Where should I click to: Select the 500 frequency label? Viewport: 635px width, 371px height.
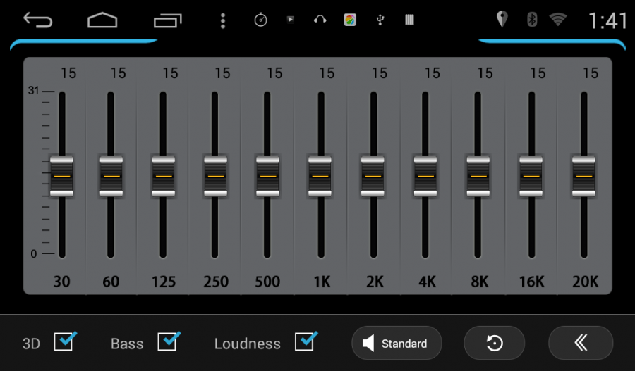coord(267,282)
